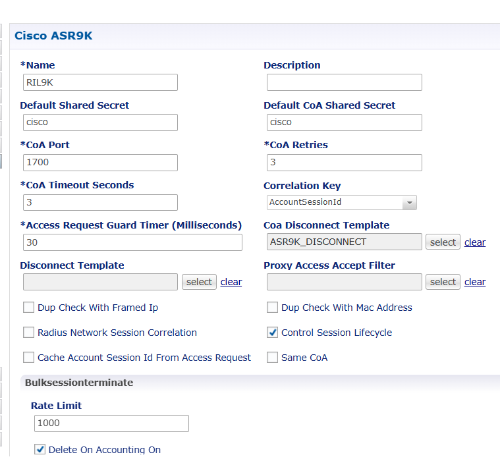Click the CoA Retries input field
The width and height of the screenshot is (500, 461).
click(x=345, y=163)
